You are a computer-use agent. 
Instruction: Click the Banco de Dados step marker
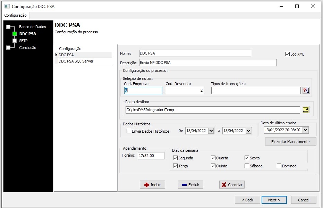[x=8, y=27]
